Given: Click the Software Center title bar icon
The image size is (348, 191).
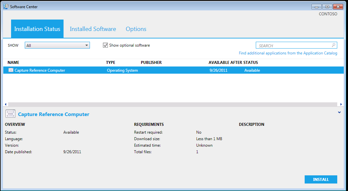Looking at the screenshot, I should 6,7.
